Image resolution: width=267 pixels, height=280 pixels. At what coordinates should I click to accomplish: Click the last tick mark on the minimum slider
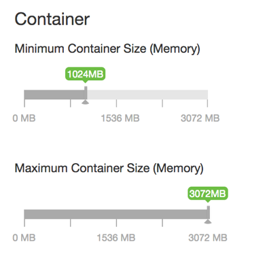[x=207, y=103]
